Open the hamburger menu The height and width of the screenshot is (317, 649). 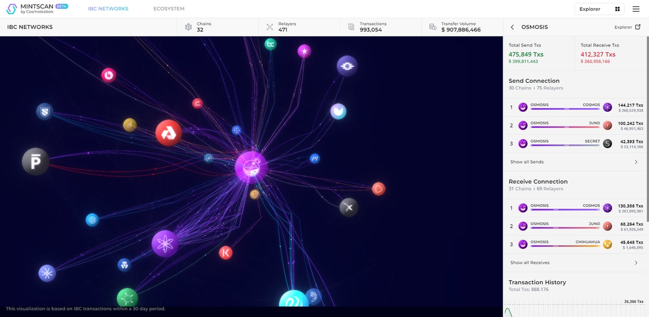(x=636, y=9)
